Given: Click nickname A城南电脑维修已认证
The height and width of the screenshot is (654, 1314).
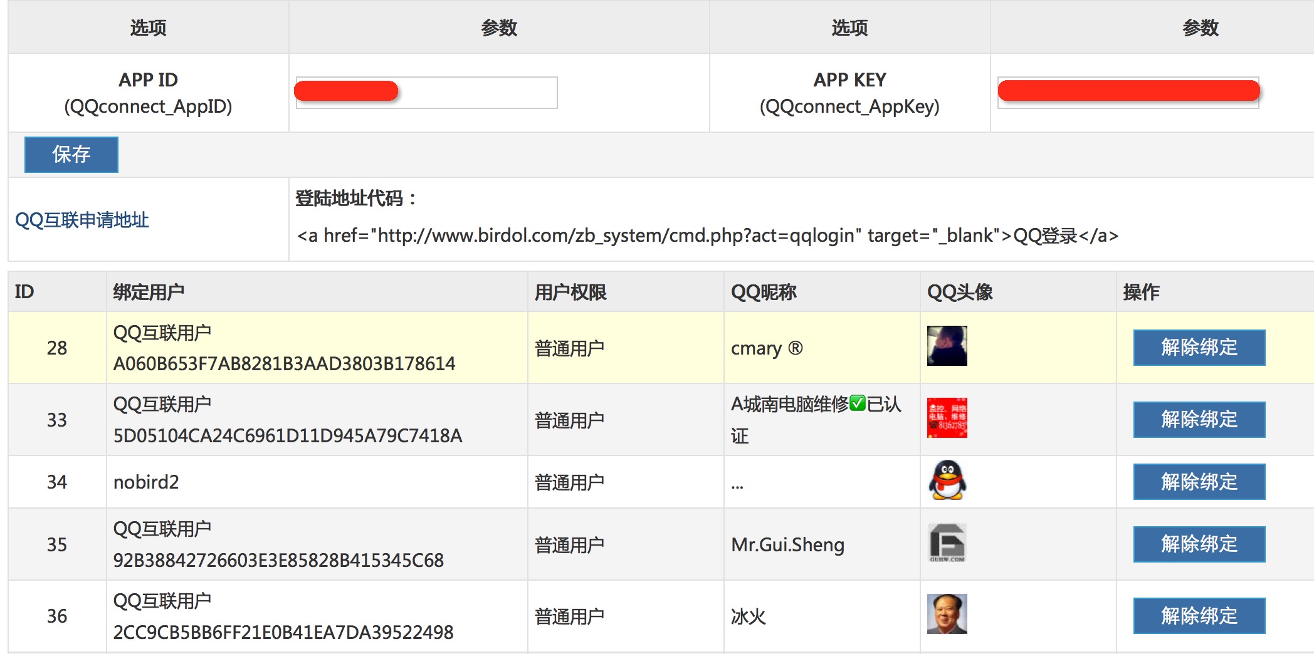Looking at the screenshot, I should point(816,420).
